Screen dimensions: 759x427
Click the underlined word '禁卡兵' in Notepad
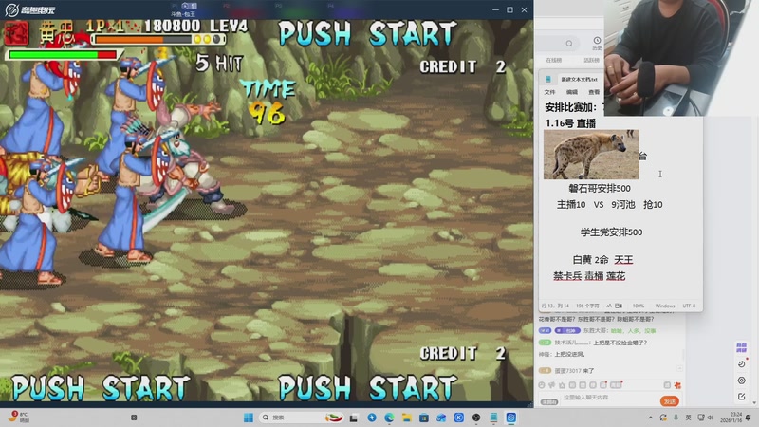(567, 276)
